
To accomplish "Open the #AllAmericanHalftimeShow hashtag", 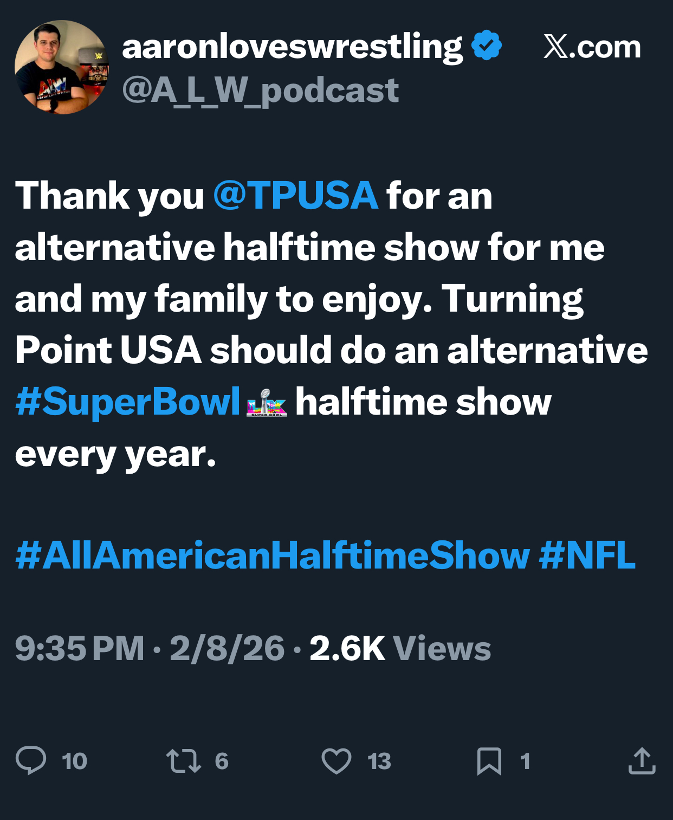I will (x=273, y=556).
